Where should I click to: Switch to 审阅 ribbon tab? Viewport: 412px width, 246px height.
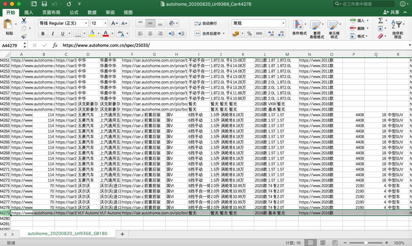110,12
